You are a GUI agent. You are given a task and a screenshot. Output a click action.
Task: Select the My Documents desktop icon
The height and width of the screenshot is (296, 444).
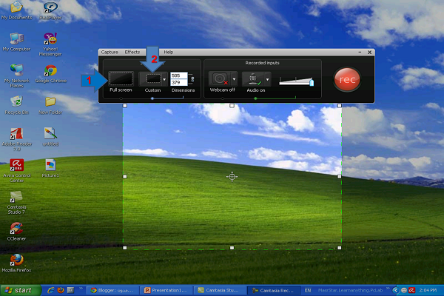point(17,10)
